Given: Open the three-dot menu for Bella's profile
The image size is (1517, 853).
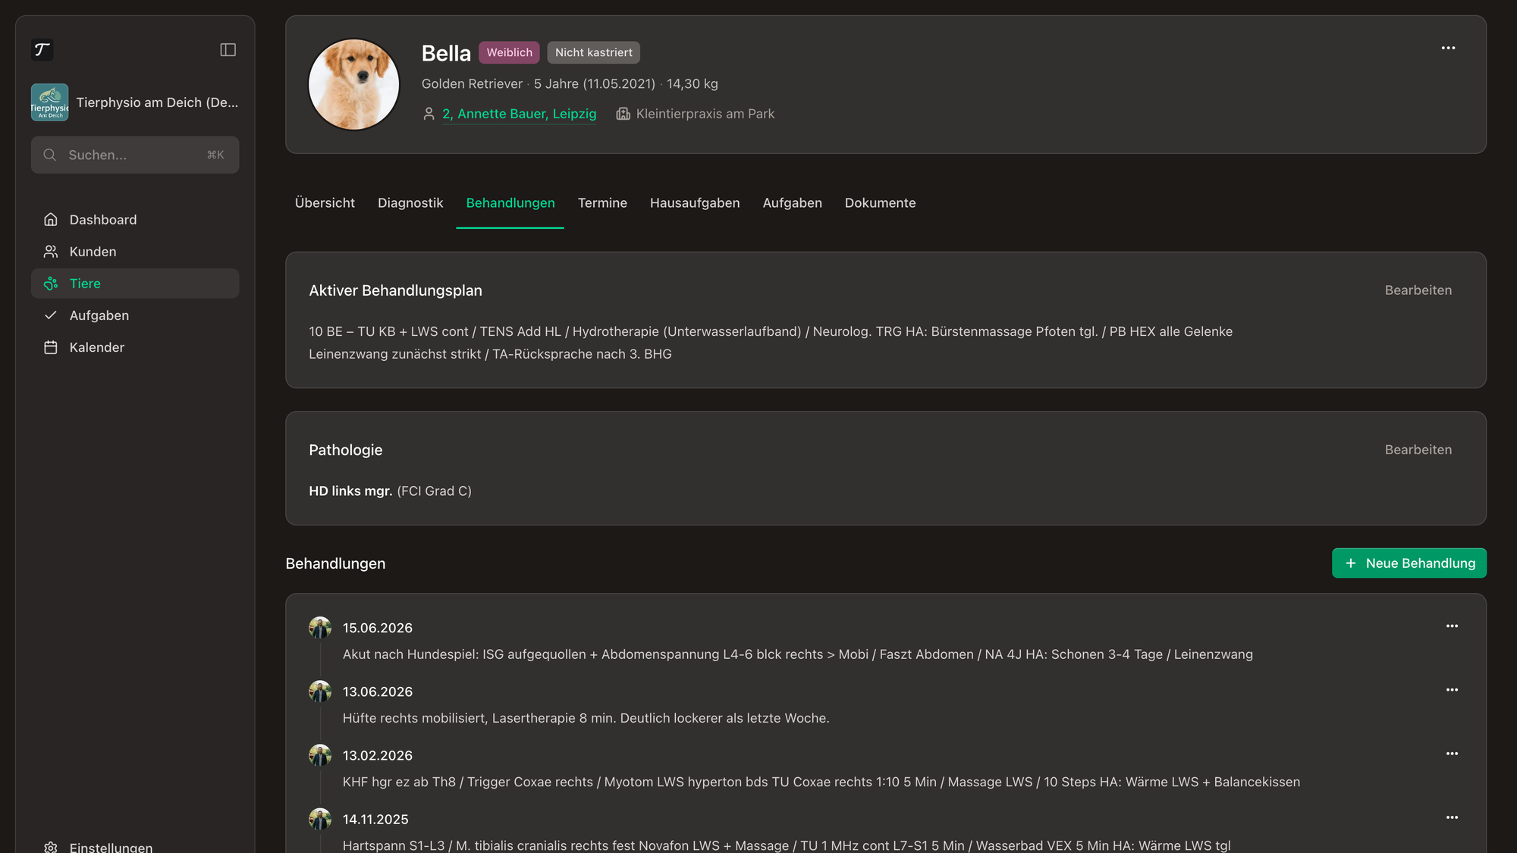Looking at the screenshot, I should tap(1448, 48).
